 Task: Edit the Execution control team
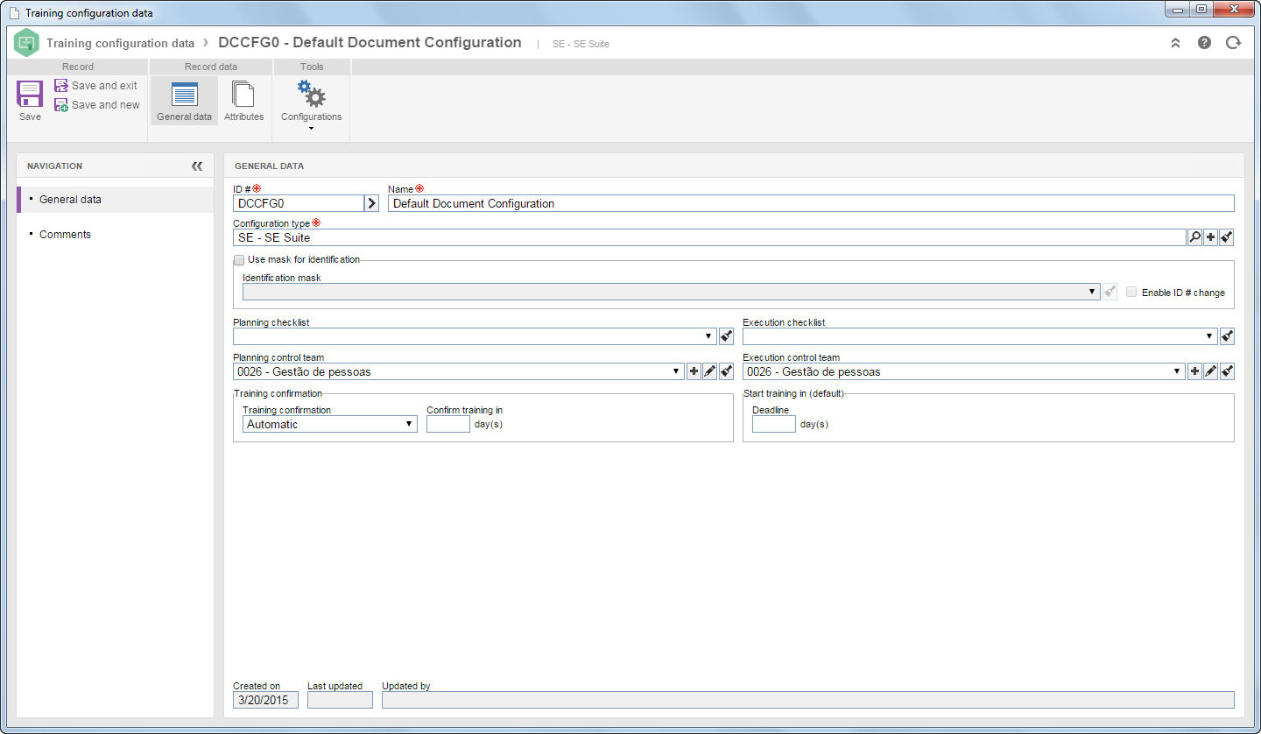[x=1210, y=371]
